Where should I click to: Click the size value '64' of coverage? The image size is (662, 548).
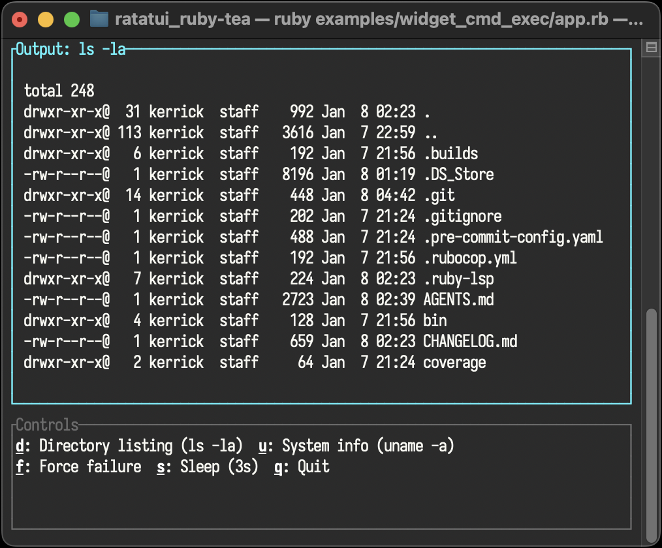tap(306, 362)
